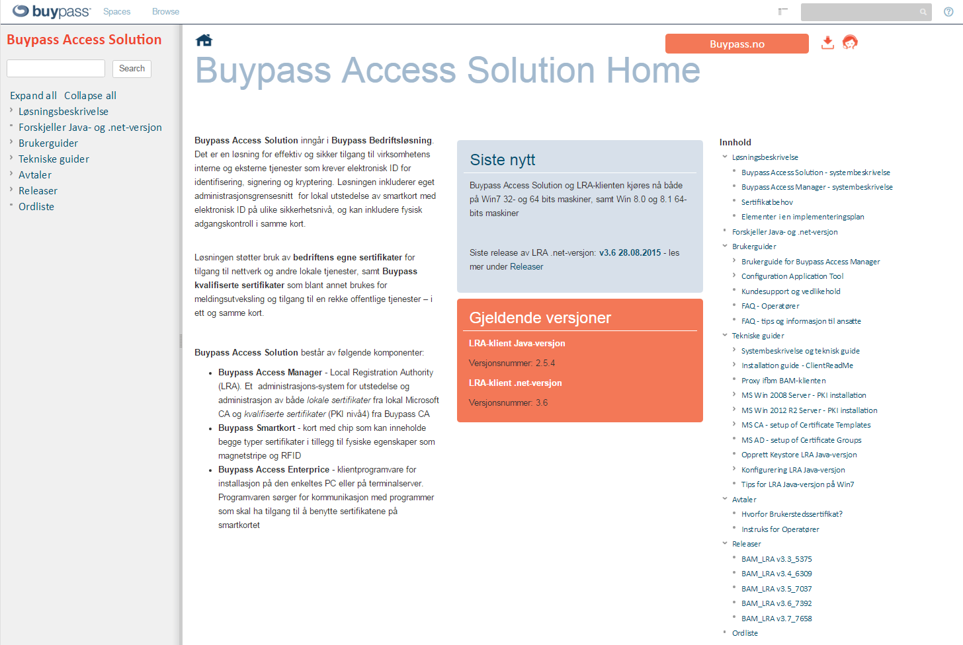The width and height of the screenshot is (963, 645).
Task: Open Opprett Keystore LRA Java-versjon link
Action: (799, 455)
